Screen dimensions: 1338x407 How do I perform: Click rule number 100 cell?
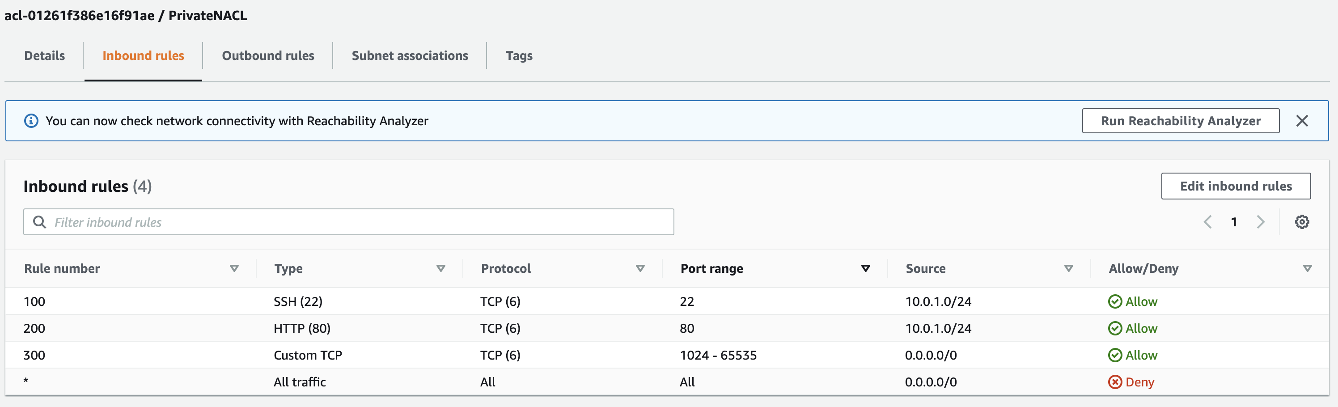click(x=34, y=301)
